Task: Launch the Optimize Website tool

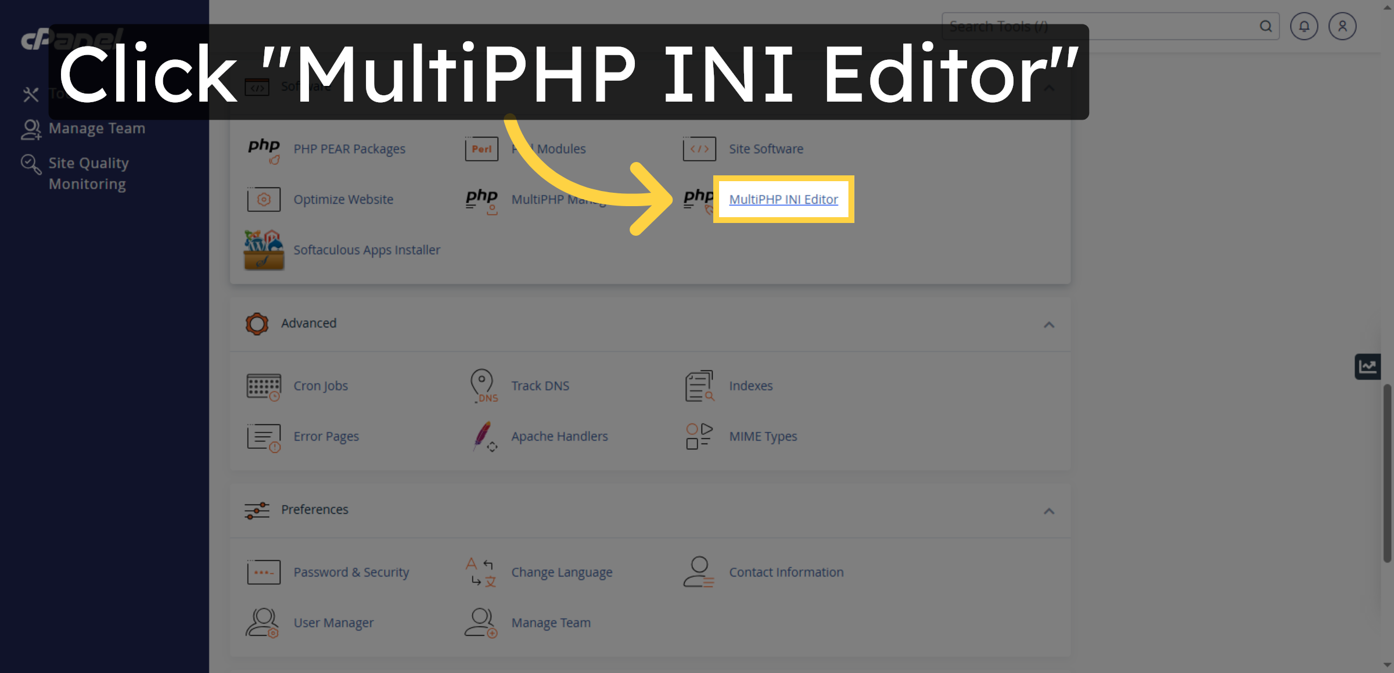Action: coord(343,199)
